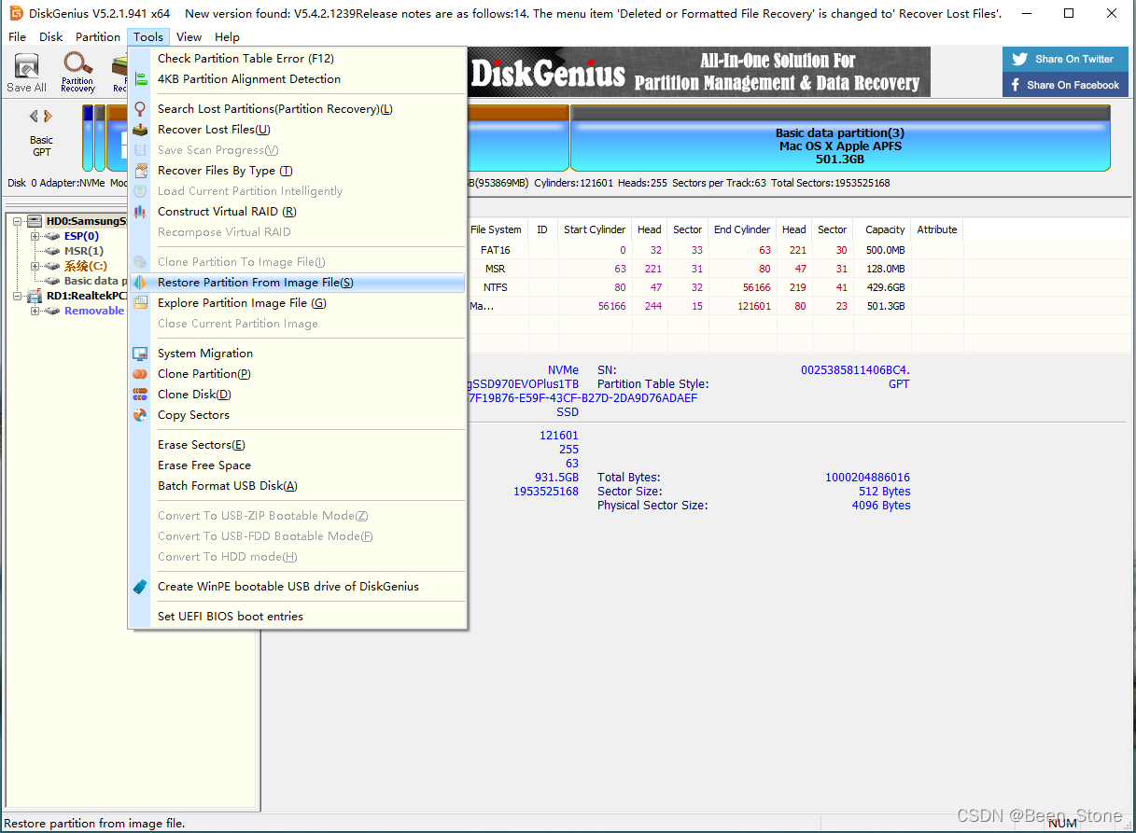Click the Create WinPE bootable USB icon
The height and width of the screenshot is (833, 1136).
point(140,587)
